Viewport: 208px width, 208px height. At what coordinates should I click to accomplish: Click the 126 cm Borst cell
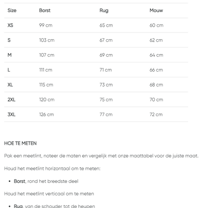click(x=46, y=115)
